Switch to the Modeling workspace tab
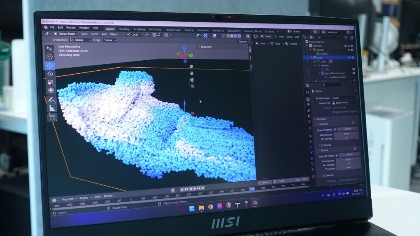The width and height of the screenshot is (420, 236). click(124, 29)
